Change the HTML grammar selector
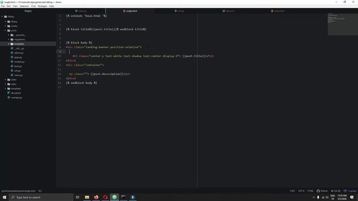Image resolution: width=358 pixels, height=201 pixels. pos(310,191)
